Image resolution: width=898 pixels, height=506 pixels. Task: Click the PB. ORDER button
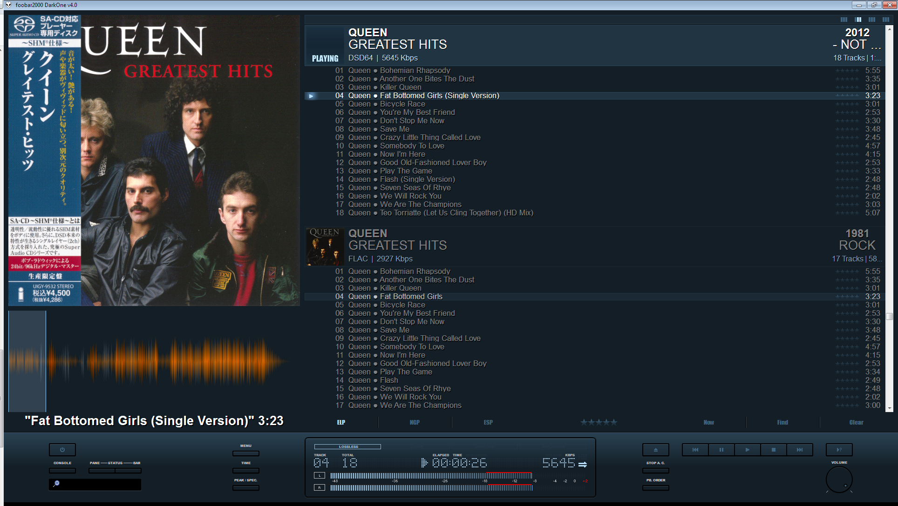[x=655, y=488]
